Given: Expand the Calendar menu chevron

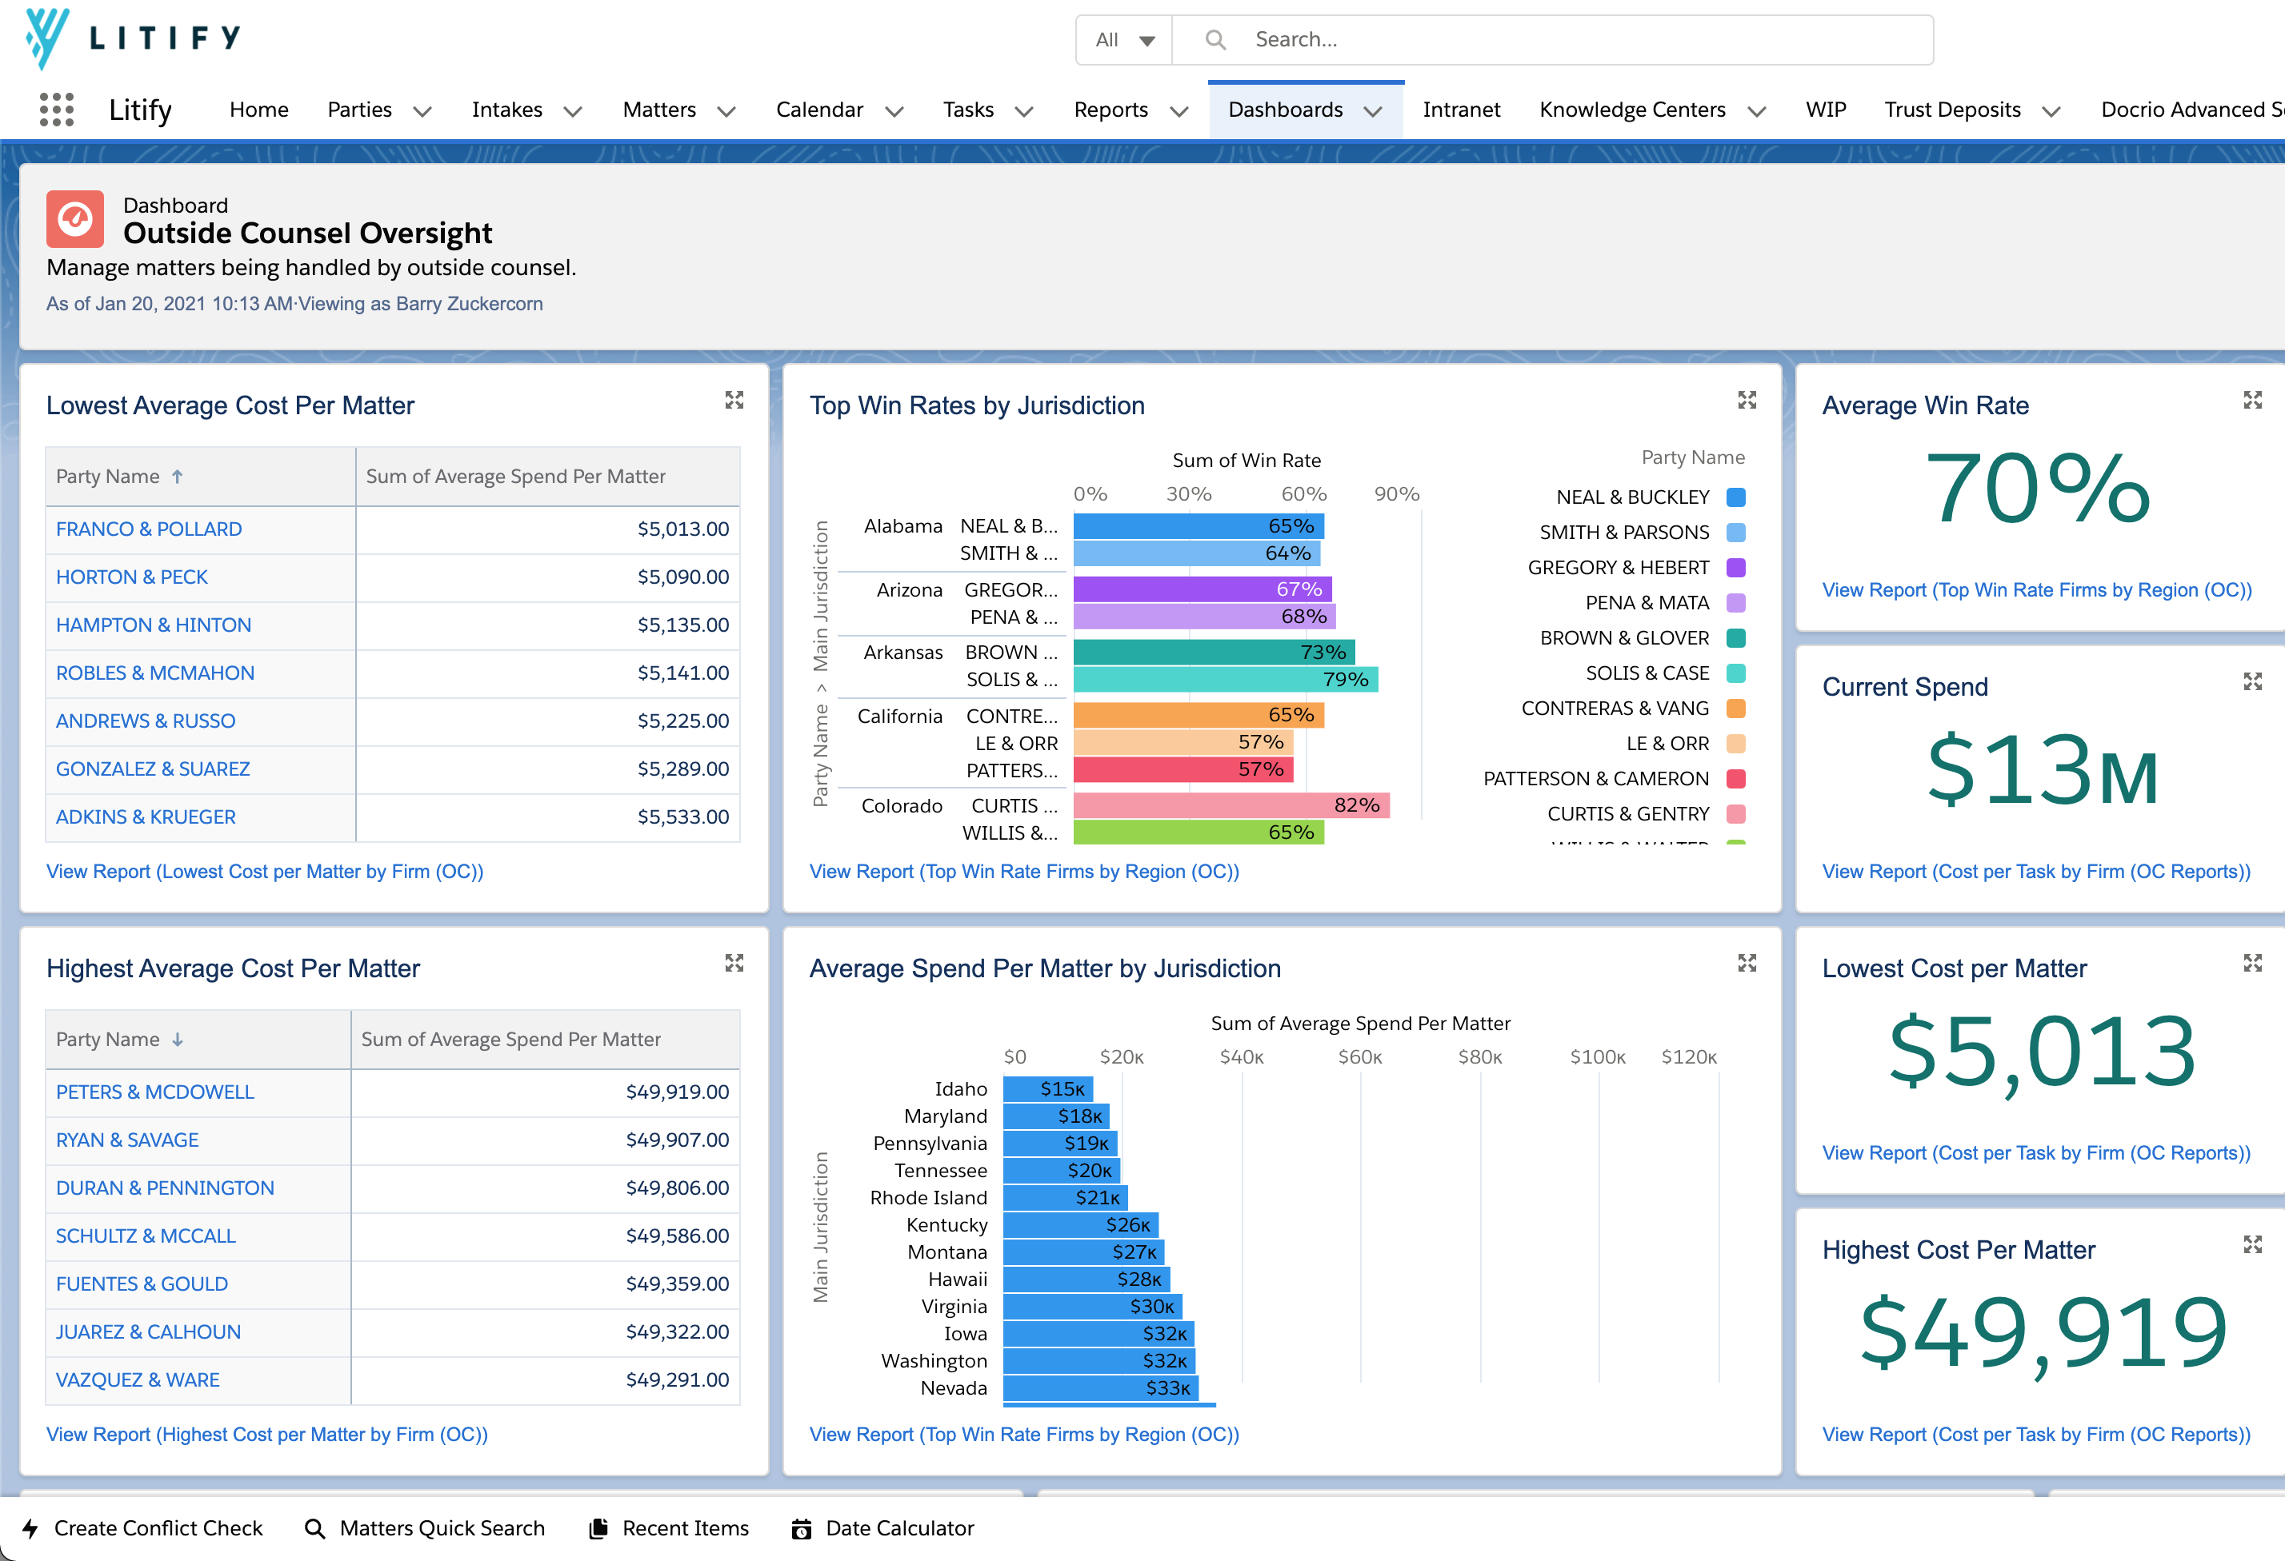Looking at the screenshot, I should click(894, 111).
